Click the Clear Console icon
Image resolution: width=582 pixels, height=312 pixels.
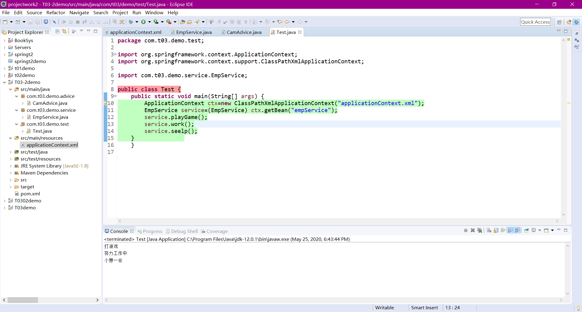pyautogui.click(x=489, y=230)
